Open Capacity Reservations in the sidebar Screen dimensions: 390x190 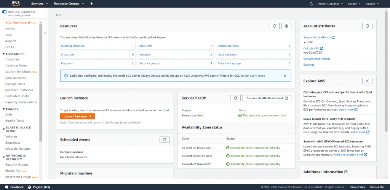tap(21, 102)
